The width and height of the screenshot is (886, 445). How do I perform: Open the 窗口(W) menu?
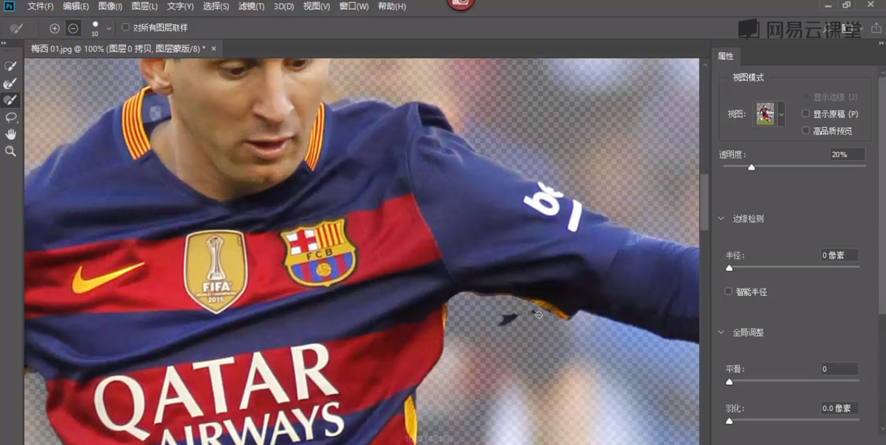pyautogui.click(x=354, y=6)
